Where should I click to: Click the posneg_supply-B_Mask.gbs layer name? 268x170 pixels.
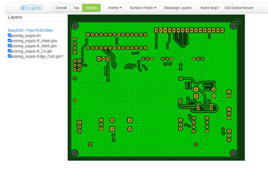click(34, 41)
